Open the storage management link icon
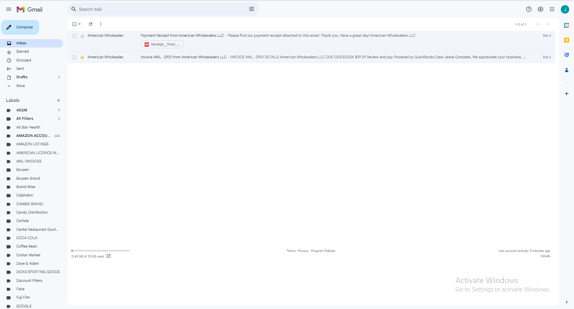Screen dimensions: 574x309 click(109, 256)
